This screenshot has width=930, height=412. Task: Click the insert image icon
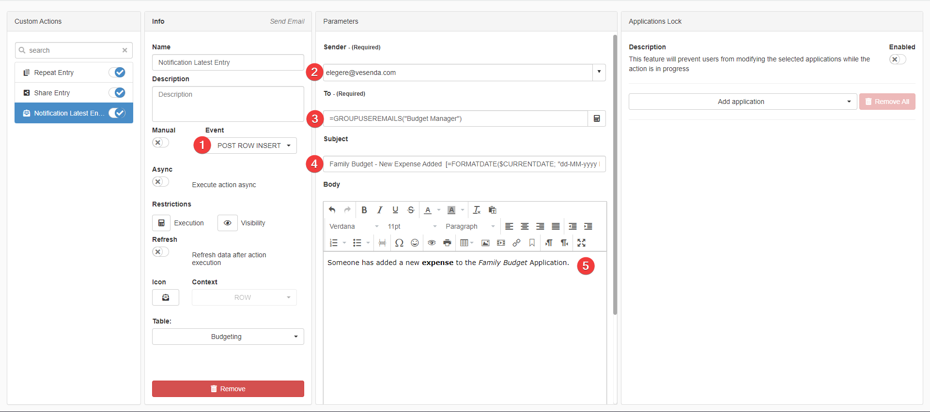tap(485, 243)
